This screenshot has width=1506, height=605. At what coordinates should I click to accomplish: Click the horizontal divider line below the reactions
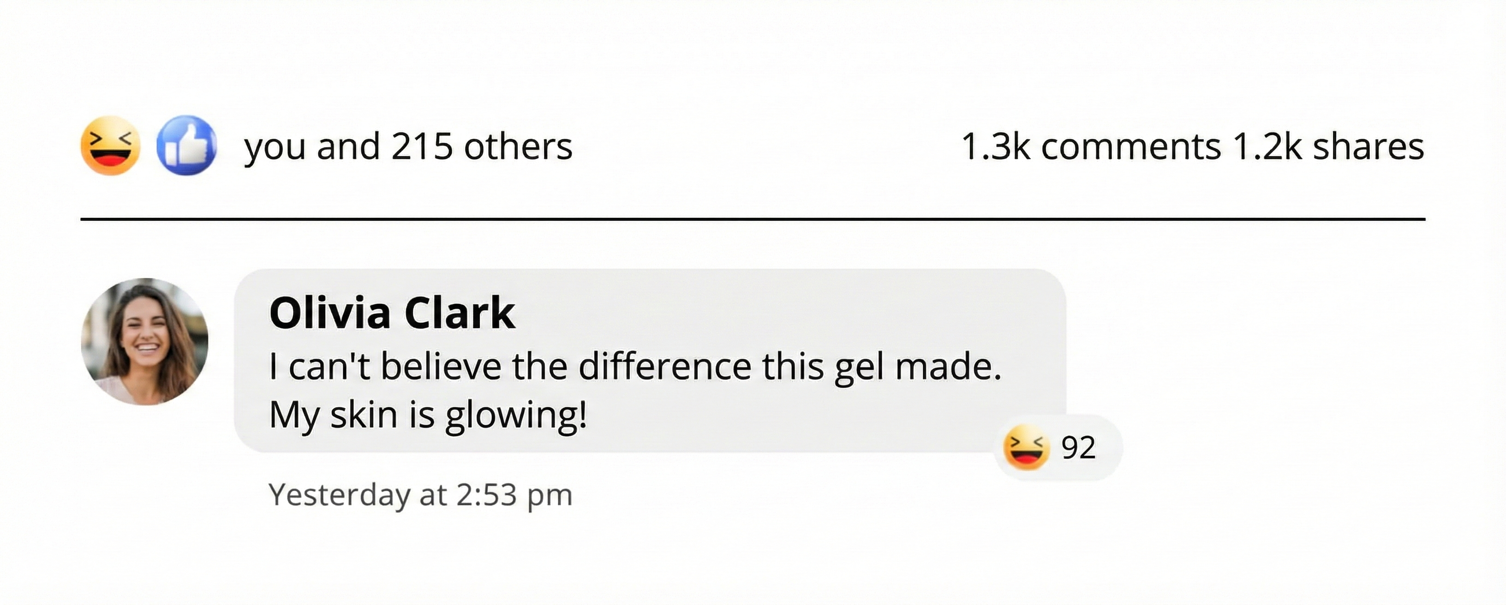pos(753,219)
